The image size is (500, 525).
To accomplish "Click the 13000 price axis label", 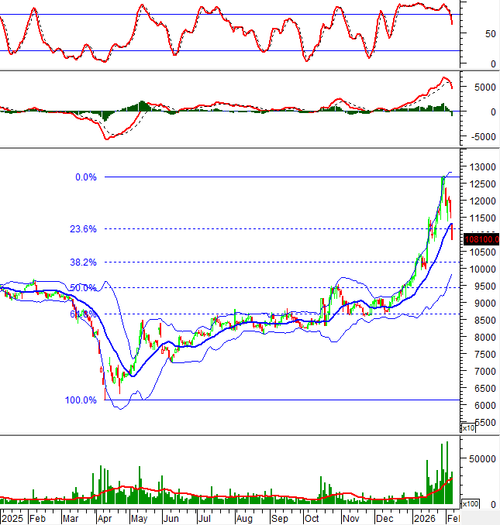I will (480, 166).
